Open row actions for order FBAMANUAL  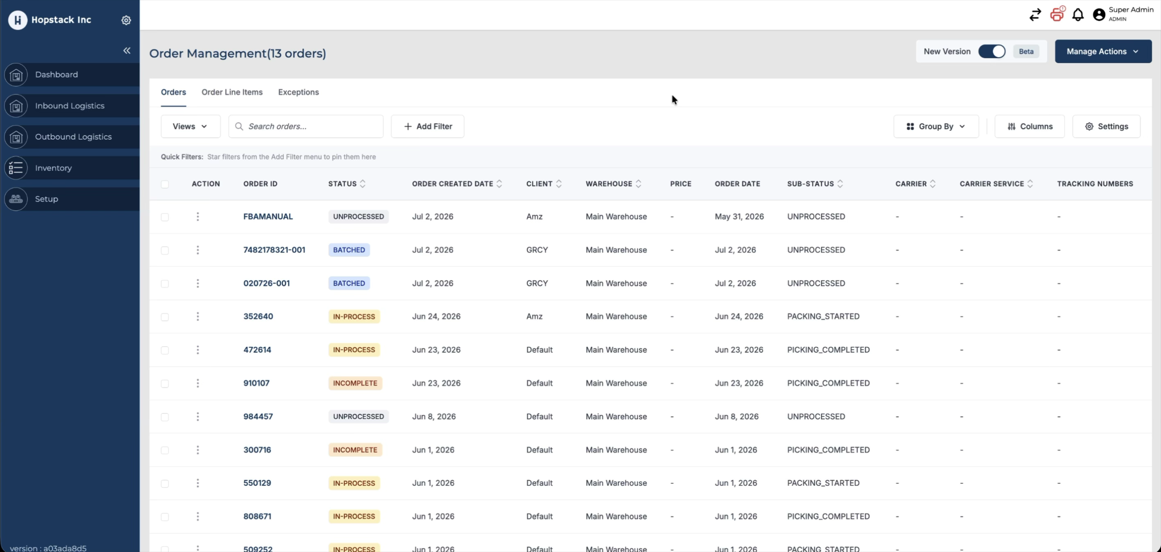(x=197, y=217)
